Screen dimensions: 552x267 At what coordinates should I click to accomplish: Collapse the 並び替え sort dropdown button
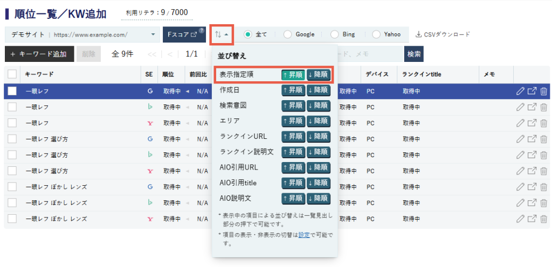[x=221, y=34]
